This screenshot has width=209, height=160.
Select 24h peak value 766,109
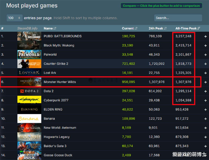(x=155, y=36)
